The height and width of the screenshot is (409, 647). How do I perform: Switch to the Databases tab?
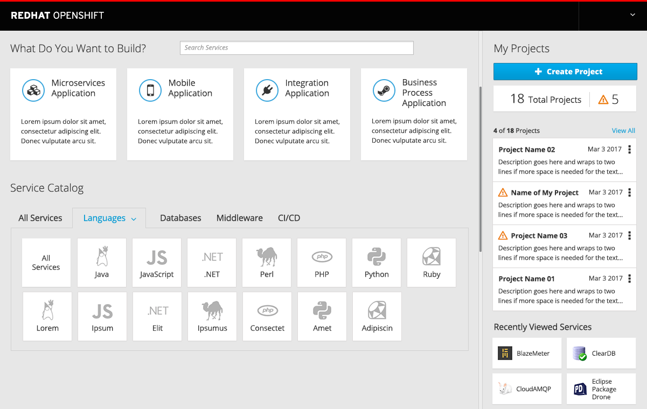tap(180, 218)
